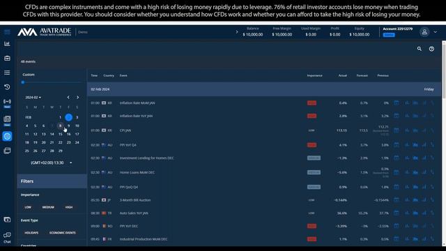The height and width of the screenshot is (251, 446).
Task: Select the highlighted globe economic calendar icon
Action: (7, 136)
